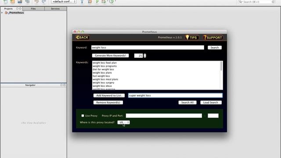Select keyword fast weight loss
Screen dimensions: 281x158
coord(101,76)
